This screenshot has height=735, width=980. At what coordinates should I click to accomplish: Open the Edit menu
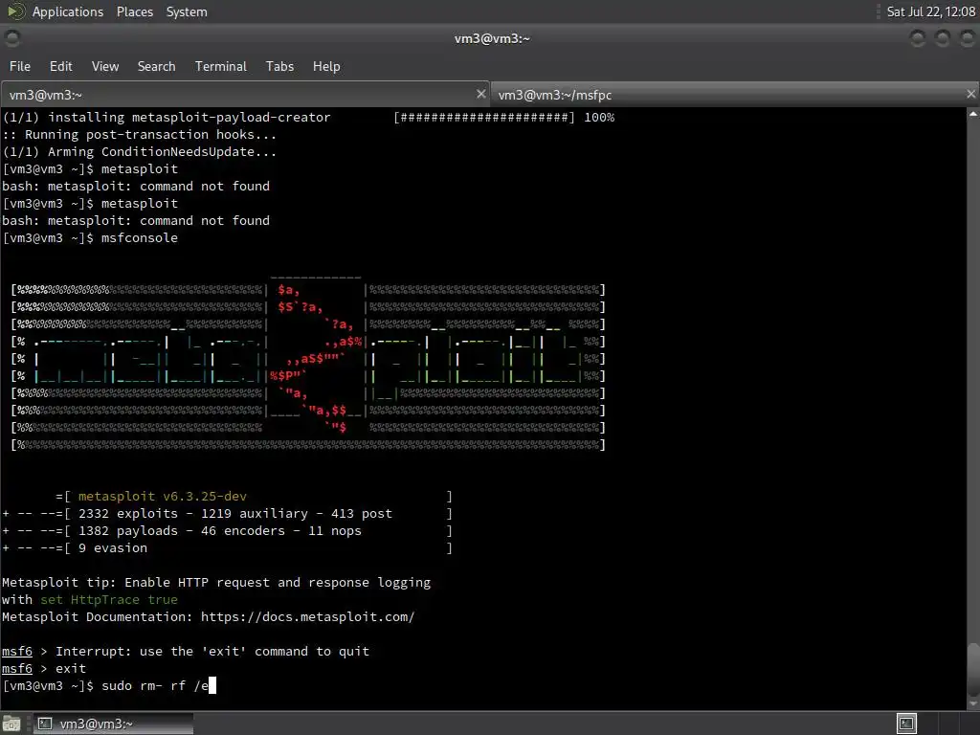click(x=60, y=66)
